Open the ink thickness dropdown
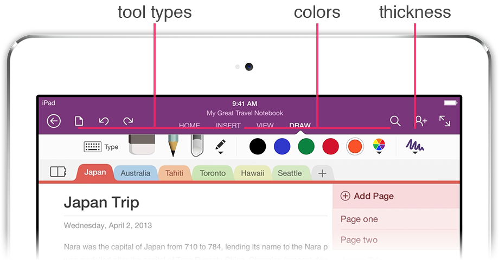499x260 pixels. (415, 147)
